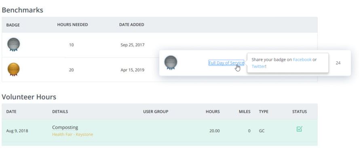361x151 pixels.
Task: Click the value 24 in the popup card
Action: tap(338, 63)
